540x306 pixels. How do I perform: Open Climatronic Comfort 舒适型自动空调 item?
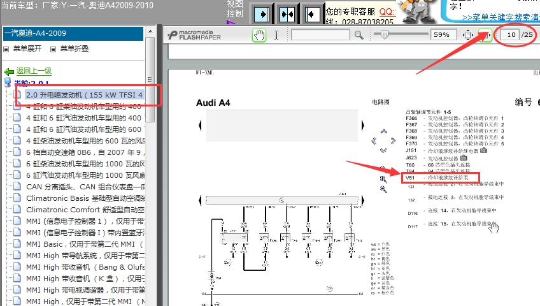tap(85, 210)
